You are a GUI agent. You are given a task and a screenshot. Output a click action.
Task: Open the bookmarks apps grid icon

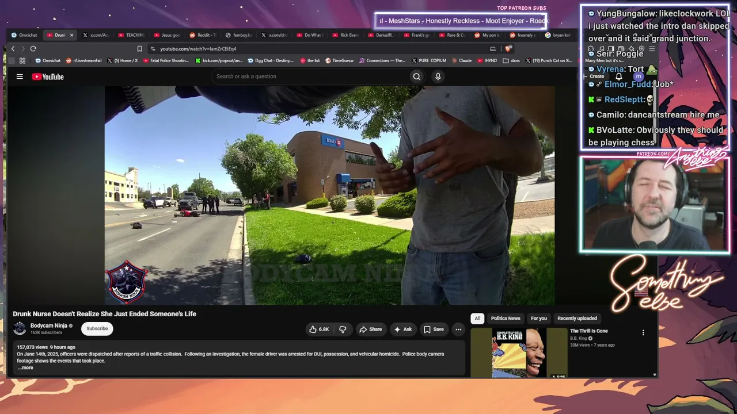(22, 60)
